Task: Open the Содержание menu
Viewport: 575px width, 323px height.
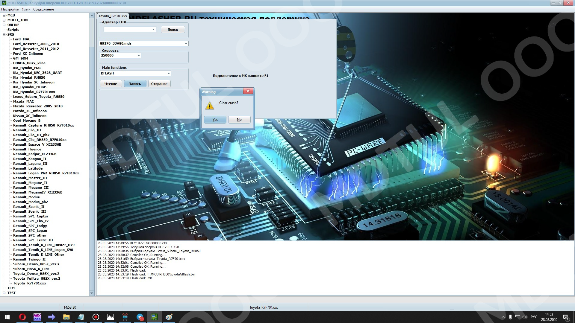Action: click(44, 9)
